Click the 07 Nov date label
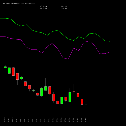 [9, 120]
